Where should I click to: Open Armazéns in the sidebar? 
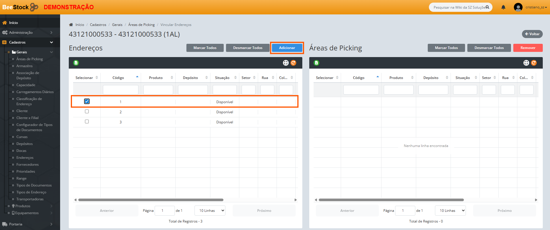(x=24, y=66)
